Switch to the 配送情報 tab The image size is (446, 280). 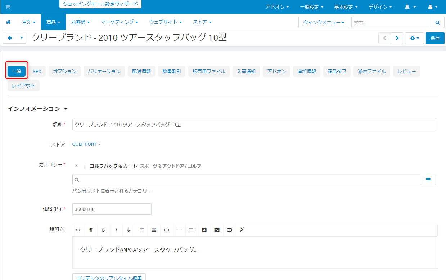tap(141, 71)
